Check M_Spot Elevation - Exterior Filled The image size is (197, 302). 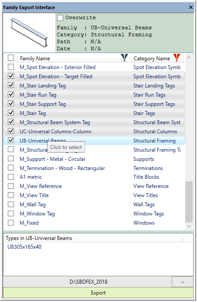[x=11, y=67]
